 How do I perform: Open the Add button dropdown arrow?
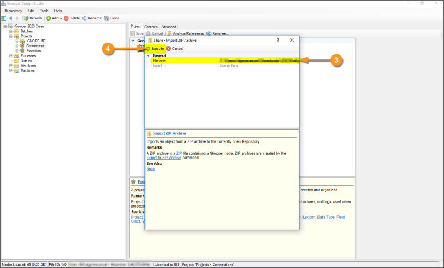pos(61,18)
